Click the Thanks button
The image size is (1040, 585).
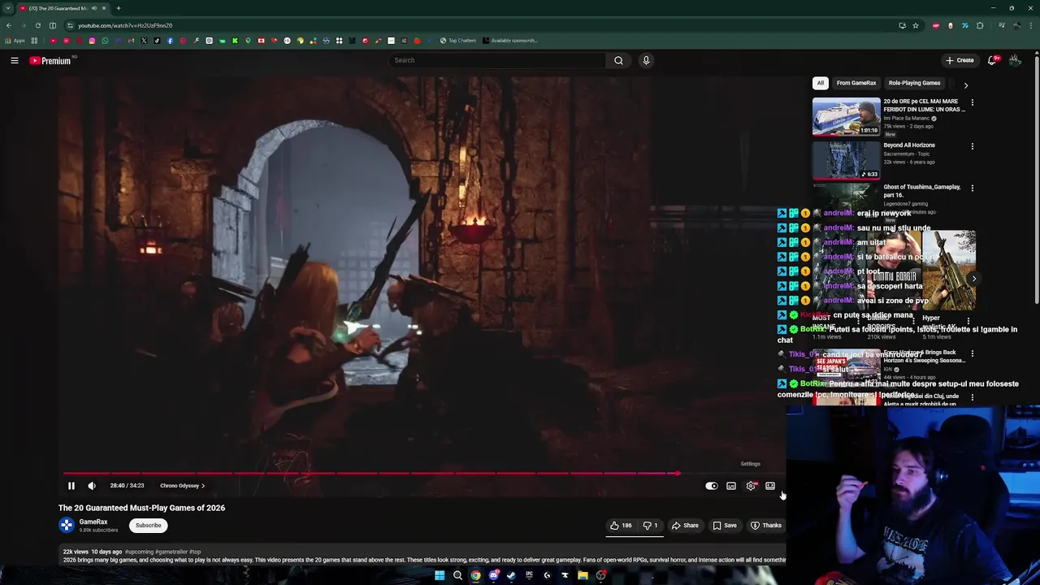point(766,526)
